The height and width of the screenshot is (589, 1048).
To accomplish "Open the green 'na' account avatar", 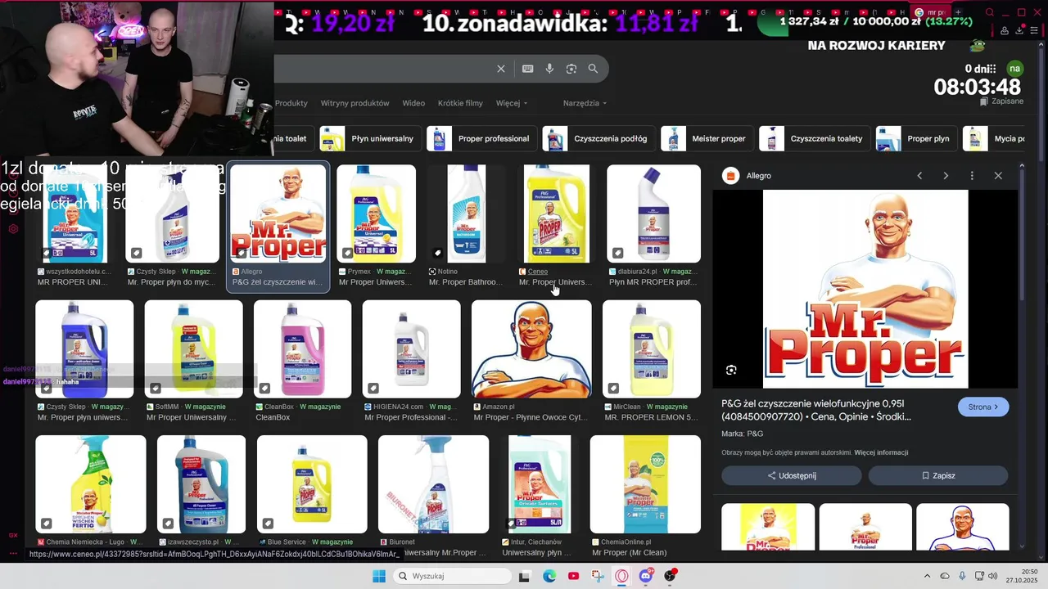I will (x=1015, y=69).
